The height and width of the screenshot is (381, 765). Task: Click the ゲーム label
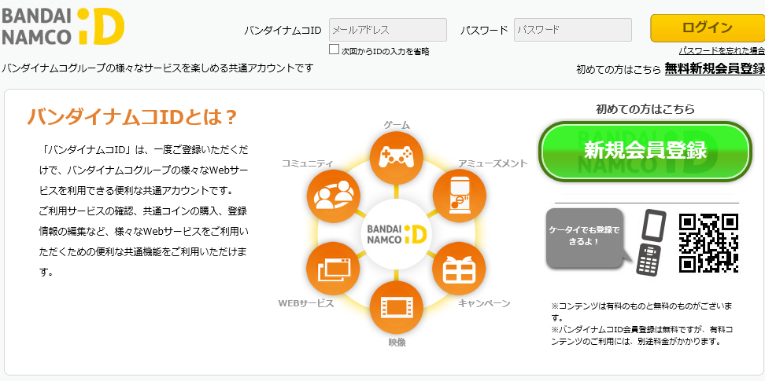pos(397,125)
